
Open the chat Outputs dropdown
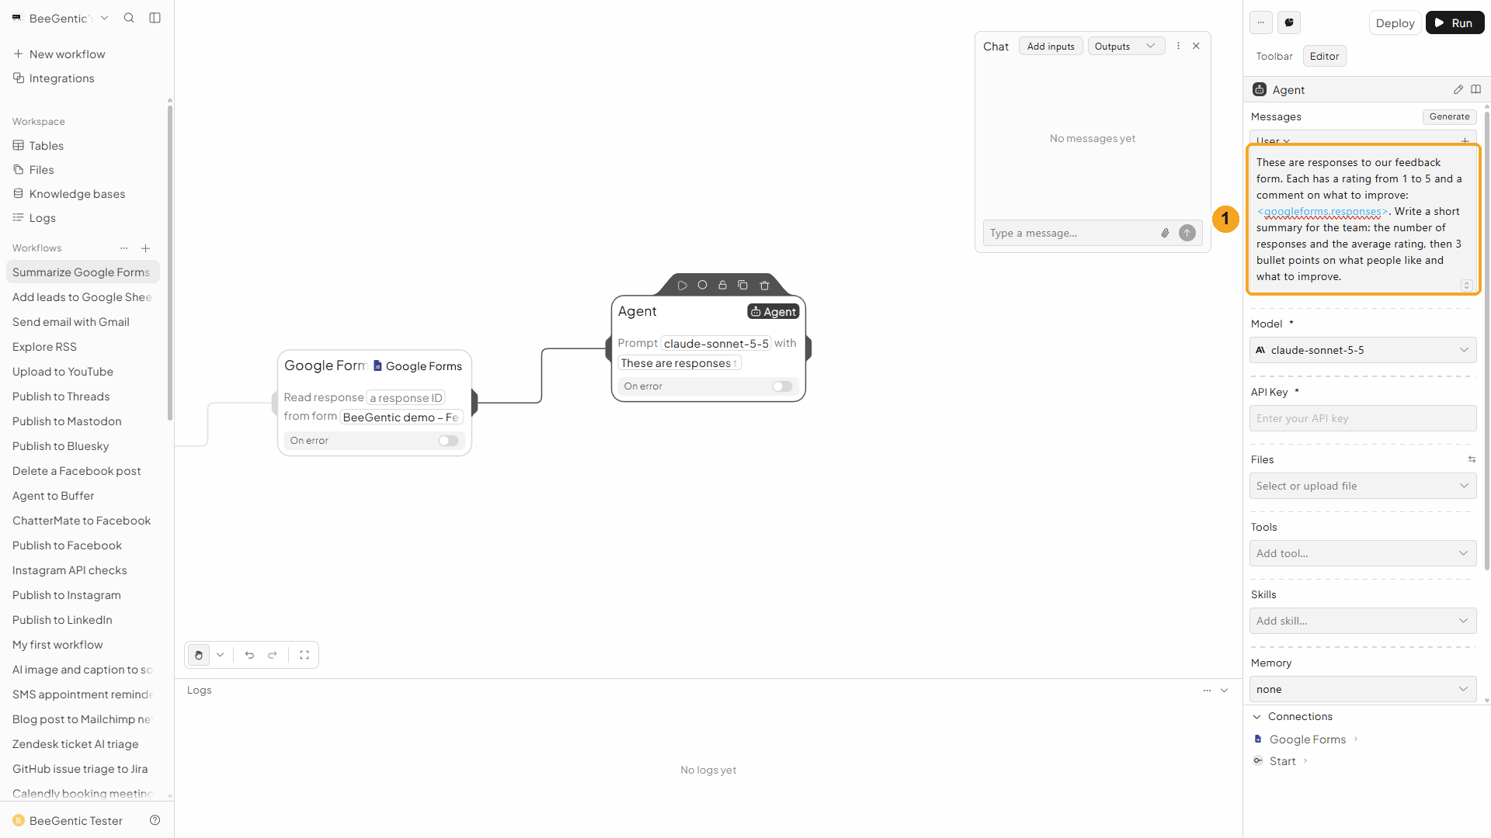(1126, 47)
